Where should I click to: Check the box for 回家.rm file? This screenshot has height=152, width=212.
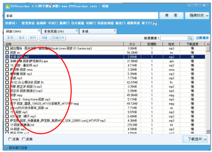[7, 53]
